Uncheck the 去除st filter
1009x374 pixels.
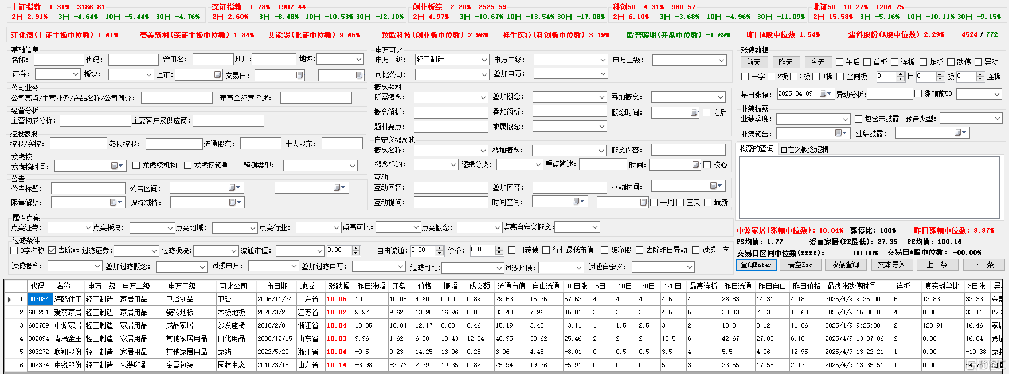[52, 250]
